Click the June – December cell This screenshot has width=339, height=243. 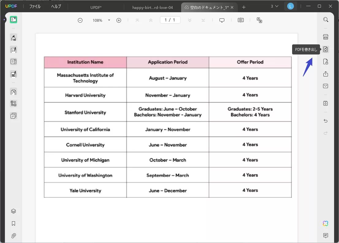tap(168, 190)
